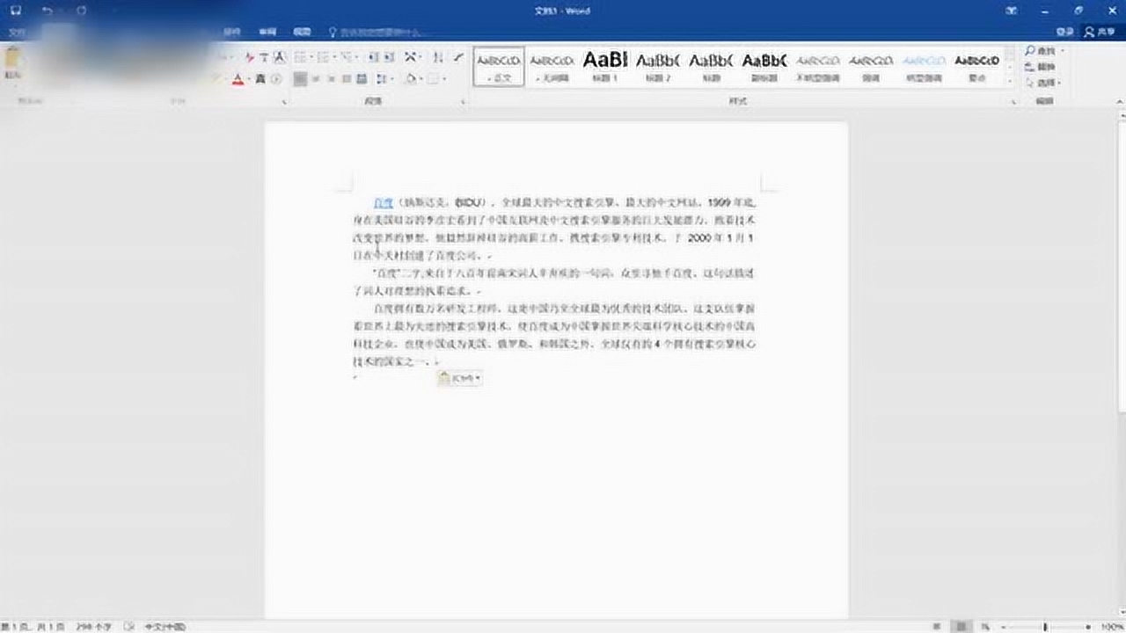This screenshot has height=633, width=1126.
Task: Click the Tell me what to do search box
Action: point(378,33)
